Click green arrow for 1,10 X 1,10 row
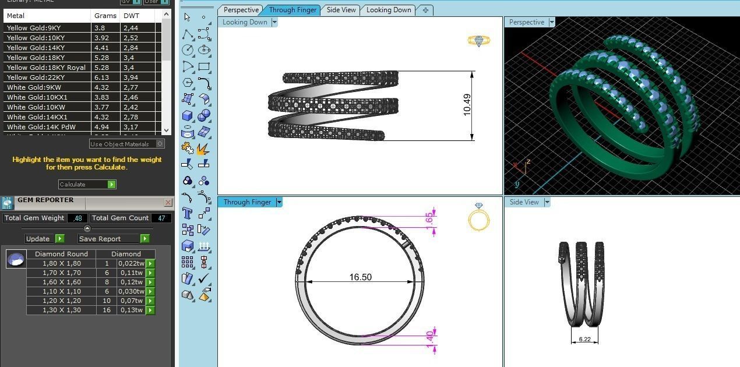This screenshot has height=367, width=740. pos(150,291)
